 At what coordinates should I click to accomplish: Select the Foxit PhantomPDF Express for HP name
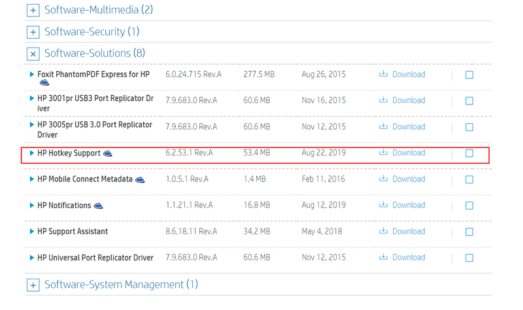coord(93,74)
